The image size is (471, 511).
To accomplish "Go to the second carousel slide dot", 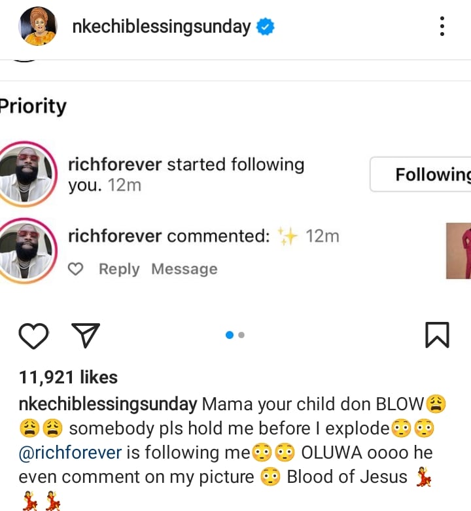I will click(x=241, y=335).
